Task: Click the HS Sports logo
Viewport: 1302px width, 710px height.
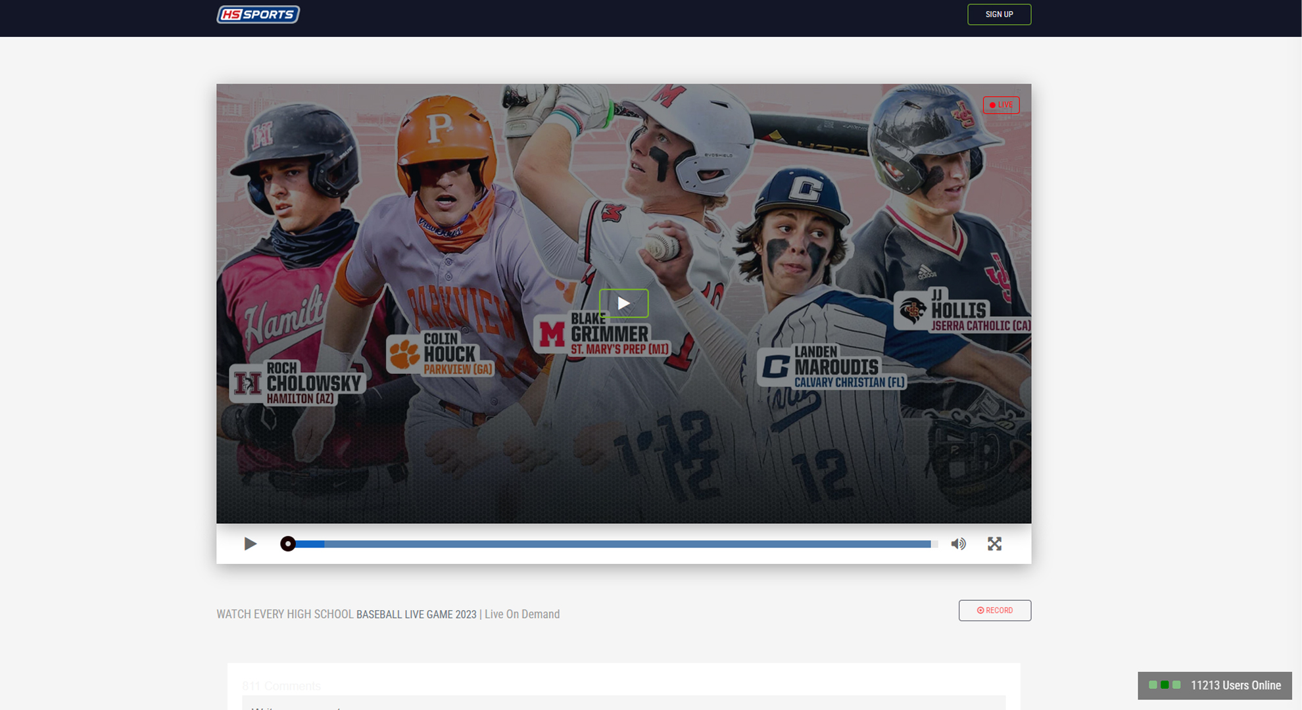Action: tap(258, 14)
